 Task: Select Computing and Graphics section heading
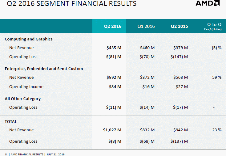(29, 39)
